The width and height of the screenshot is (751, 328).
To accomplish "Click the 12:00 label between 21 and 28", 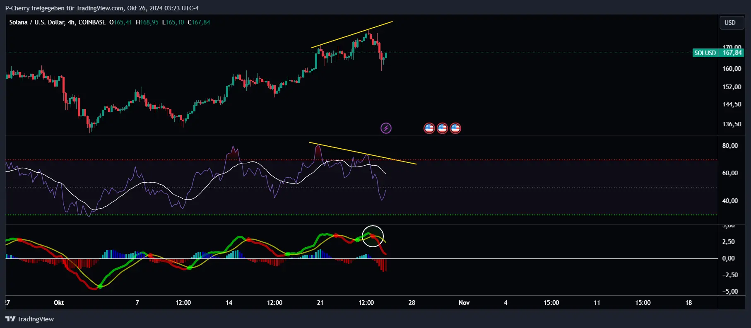I will 366,303.
